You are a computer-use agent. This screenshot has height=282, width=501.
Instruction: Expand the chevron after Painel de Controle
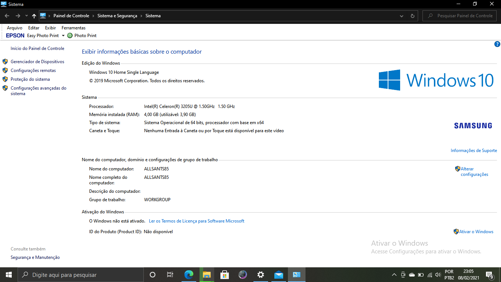click(94, 16)
